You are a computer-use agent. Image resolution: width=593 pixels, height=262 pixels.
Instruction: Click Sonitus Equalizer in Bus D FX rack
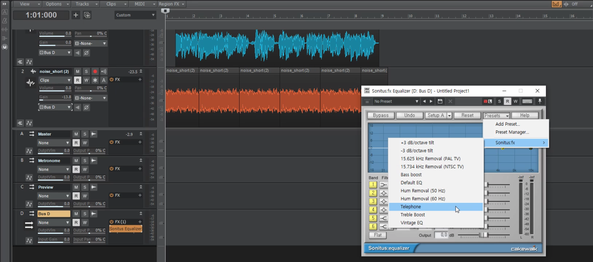pos(126,229)
